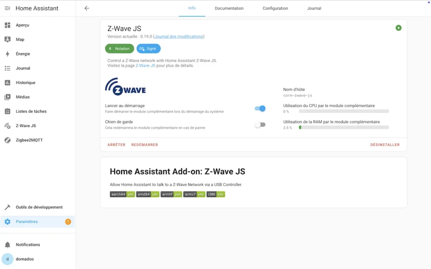This screenshot has height=269, width=431.
Task: Click the REDÉMARRER button
Action: pyautogui.click(x=145, y=145)
